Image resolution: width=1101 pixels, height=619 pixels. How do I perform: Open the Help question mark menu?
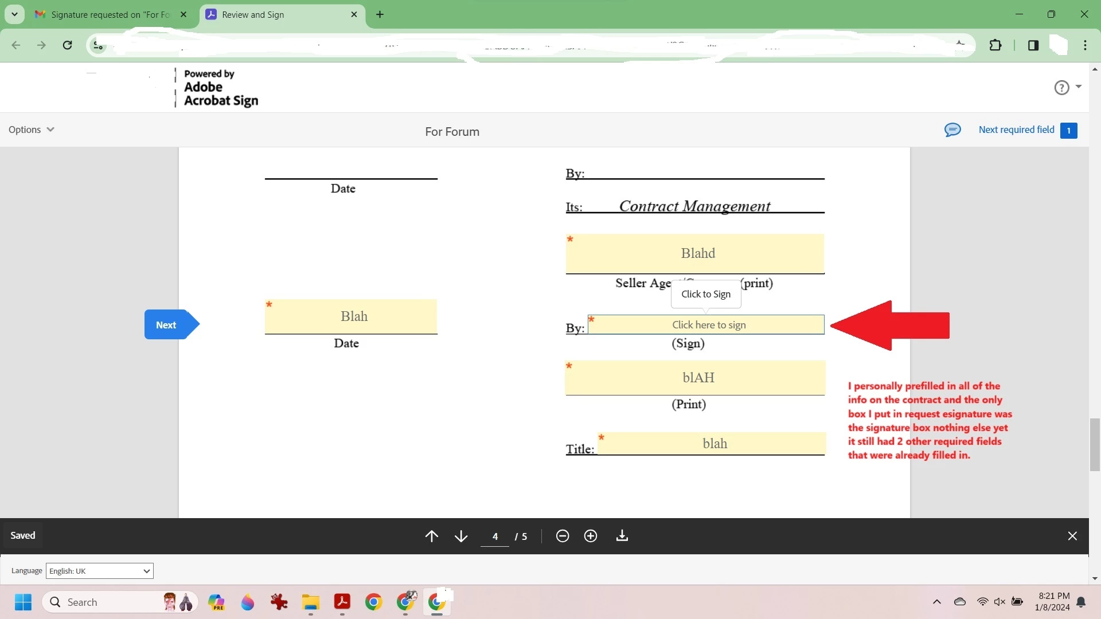(1062, 88)
